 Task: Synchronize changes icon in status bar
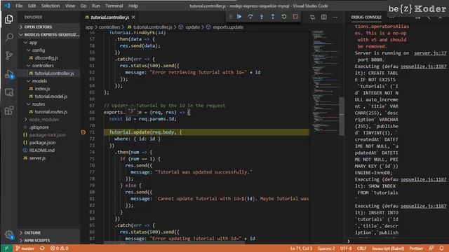[x=42, y=248]
